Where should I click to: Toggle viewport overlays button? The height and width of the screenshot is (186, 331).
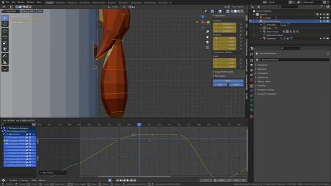(220, 11)
